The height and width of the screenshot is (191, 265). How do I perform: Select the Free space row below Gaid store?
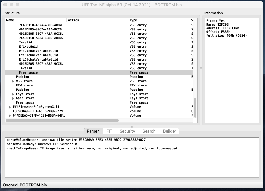(99, 102)
